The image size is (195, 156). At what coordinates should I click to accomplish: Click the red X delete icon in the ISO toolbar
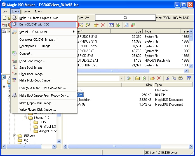pyautogui.click(x=103, y=25)
